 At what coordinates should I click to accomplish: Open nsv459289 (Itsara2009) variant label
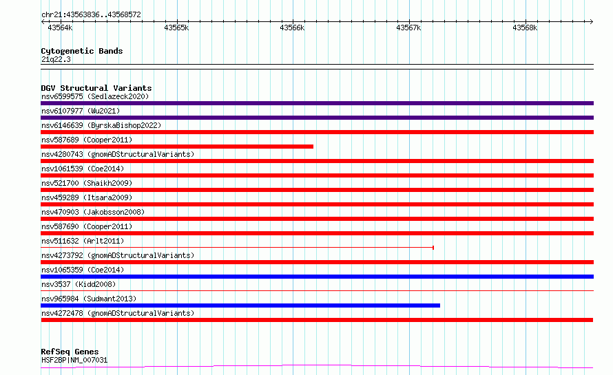click(87, 197)
